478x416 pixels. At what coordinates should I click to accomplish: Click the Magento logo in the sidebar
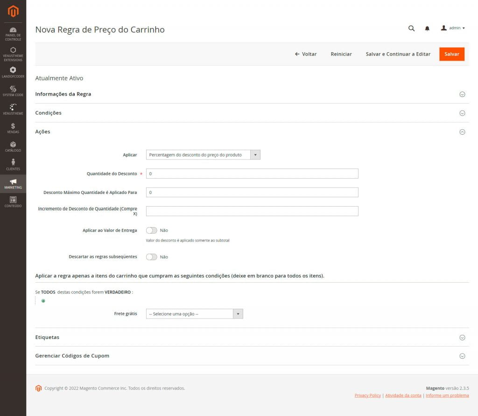pos(13,11)
